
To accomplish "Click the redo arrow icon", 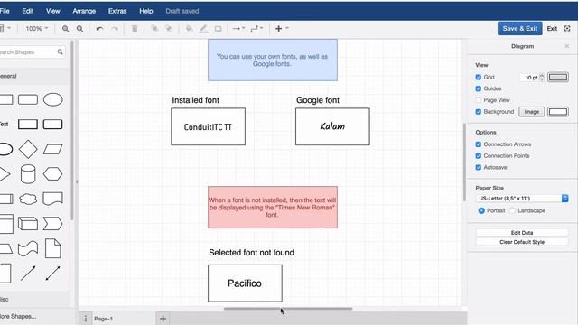I will [x=115, y=28].
